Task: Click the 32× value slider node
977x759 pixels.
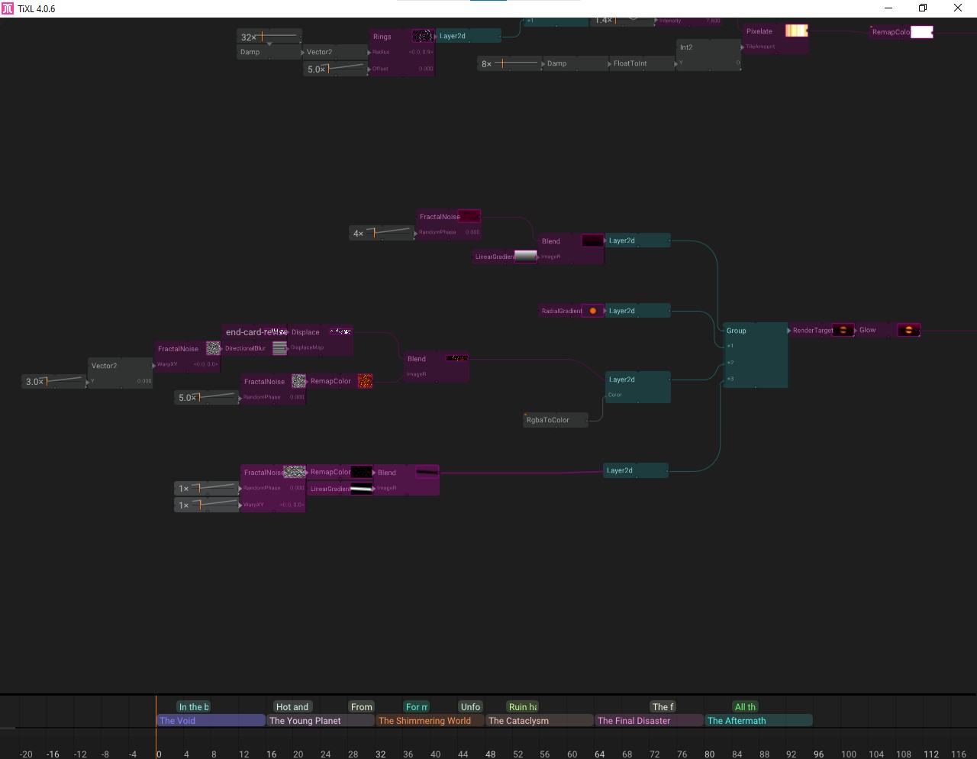Action: 269,37
